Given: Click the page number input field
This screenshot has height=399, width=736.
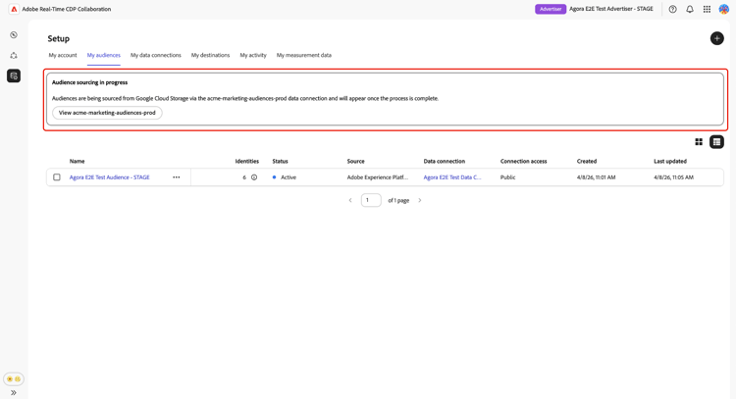Looking at the screenshot, I should pyautogui.click(x=371, y=200).
